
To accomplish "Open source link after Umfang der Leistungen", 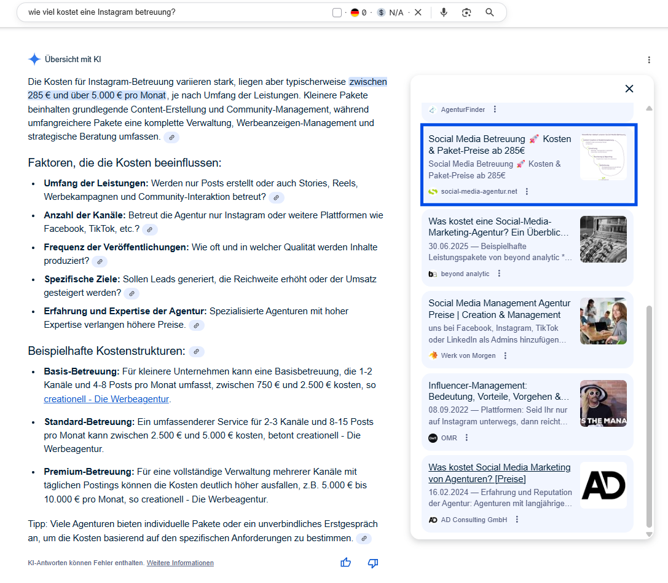I will pos(276,197).
